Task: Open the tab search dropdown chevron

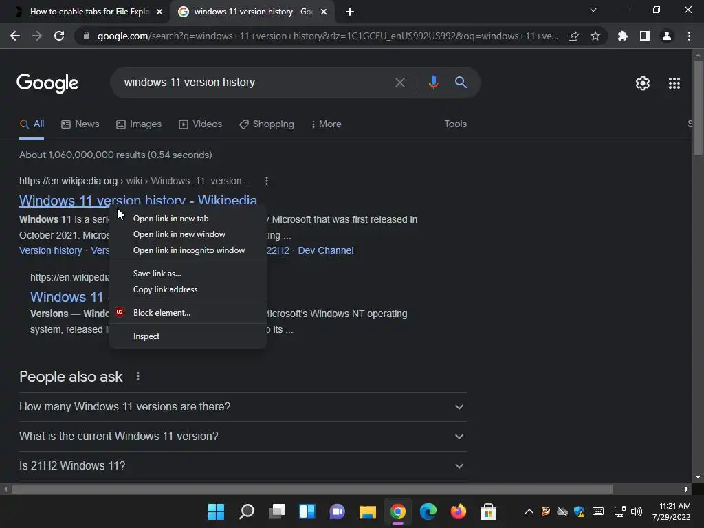Action: coord(593,10)
